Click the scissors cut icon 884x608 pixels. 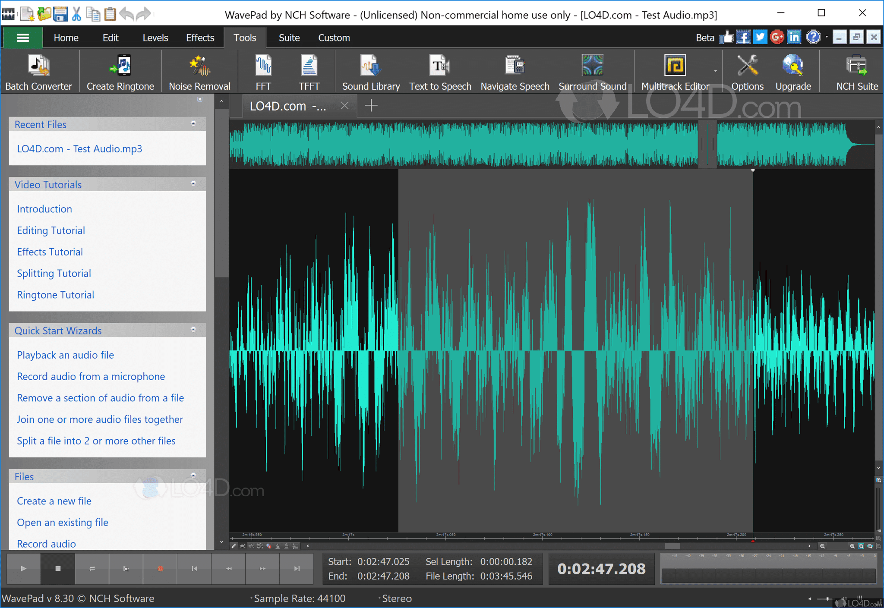pos(76,13)
